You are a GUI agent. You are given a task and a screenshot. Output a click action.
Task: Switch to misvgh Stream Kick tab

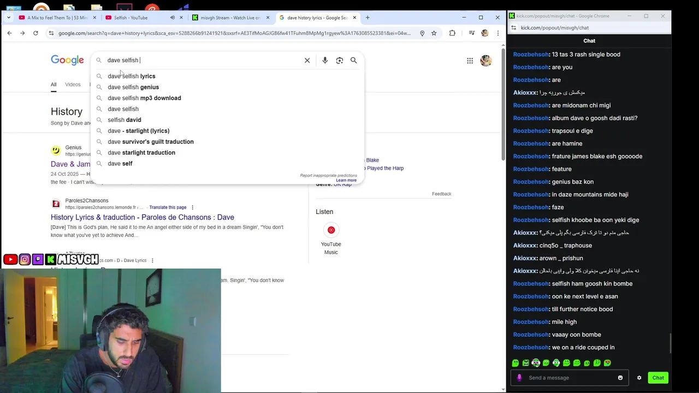coord(230,17)
